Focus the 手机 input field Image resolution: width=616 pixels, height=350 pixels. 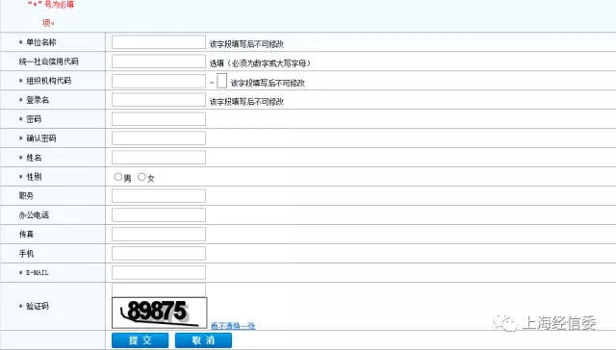[x=159, y=254]
